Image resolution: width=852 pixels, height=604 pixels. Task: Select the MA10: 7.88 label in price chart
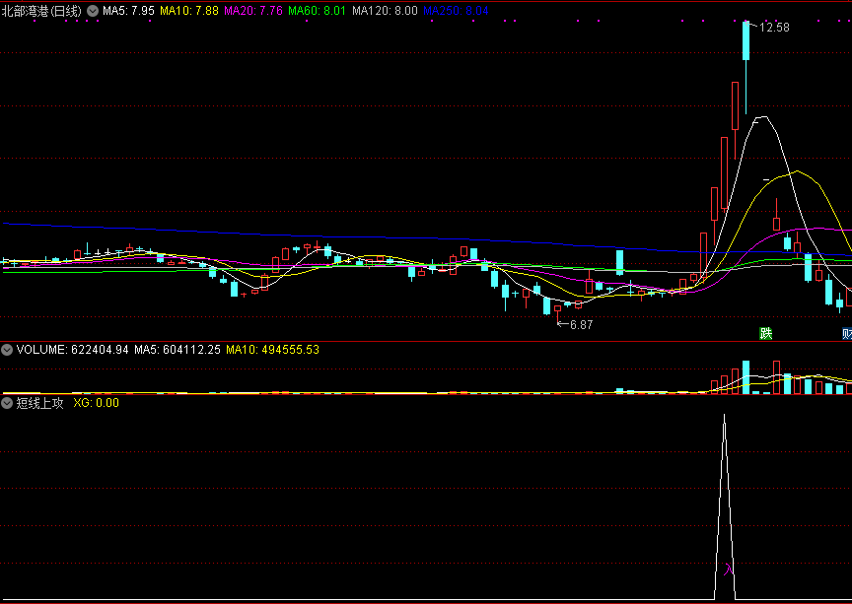point(189,11)
